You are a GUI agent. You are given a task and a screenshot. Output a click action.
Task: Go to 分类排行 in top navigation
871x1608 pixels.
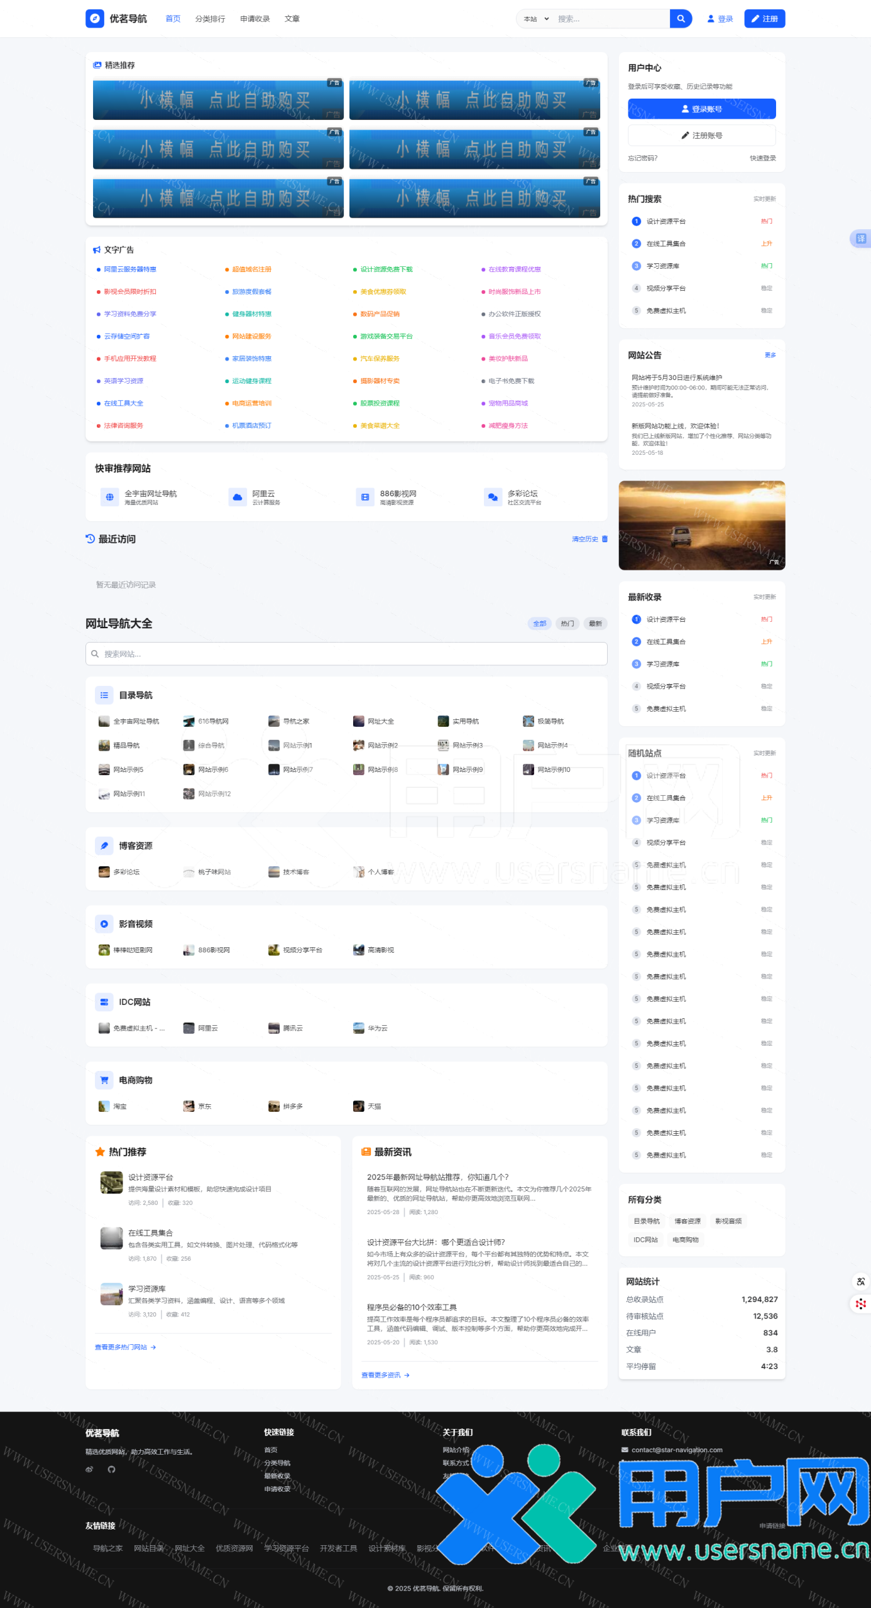[x=210, y=19]
